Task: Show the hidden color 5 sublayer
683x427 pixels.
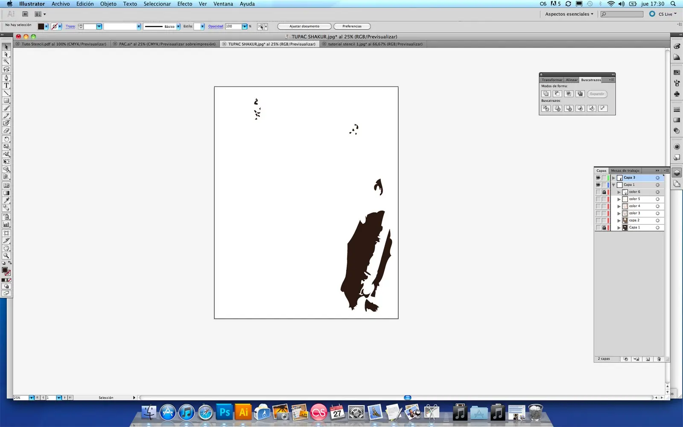Action: [598, 199]
